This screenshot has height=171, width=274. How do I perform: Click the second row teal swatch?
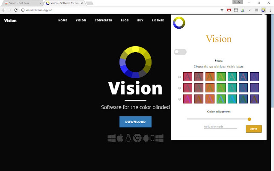point(232,88)
